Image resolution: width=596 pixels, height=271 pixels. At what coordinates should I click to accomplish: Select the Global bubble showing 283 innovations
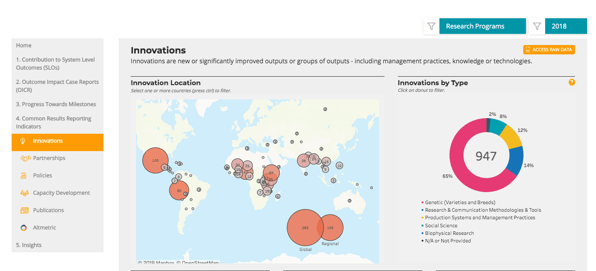[305, 227]
